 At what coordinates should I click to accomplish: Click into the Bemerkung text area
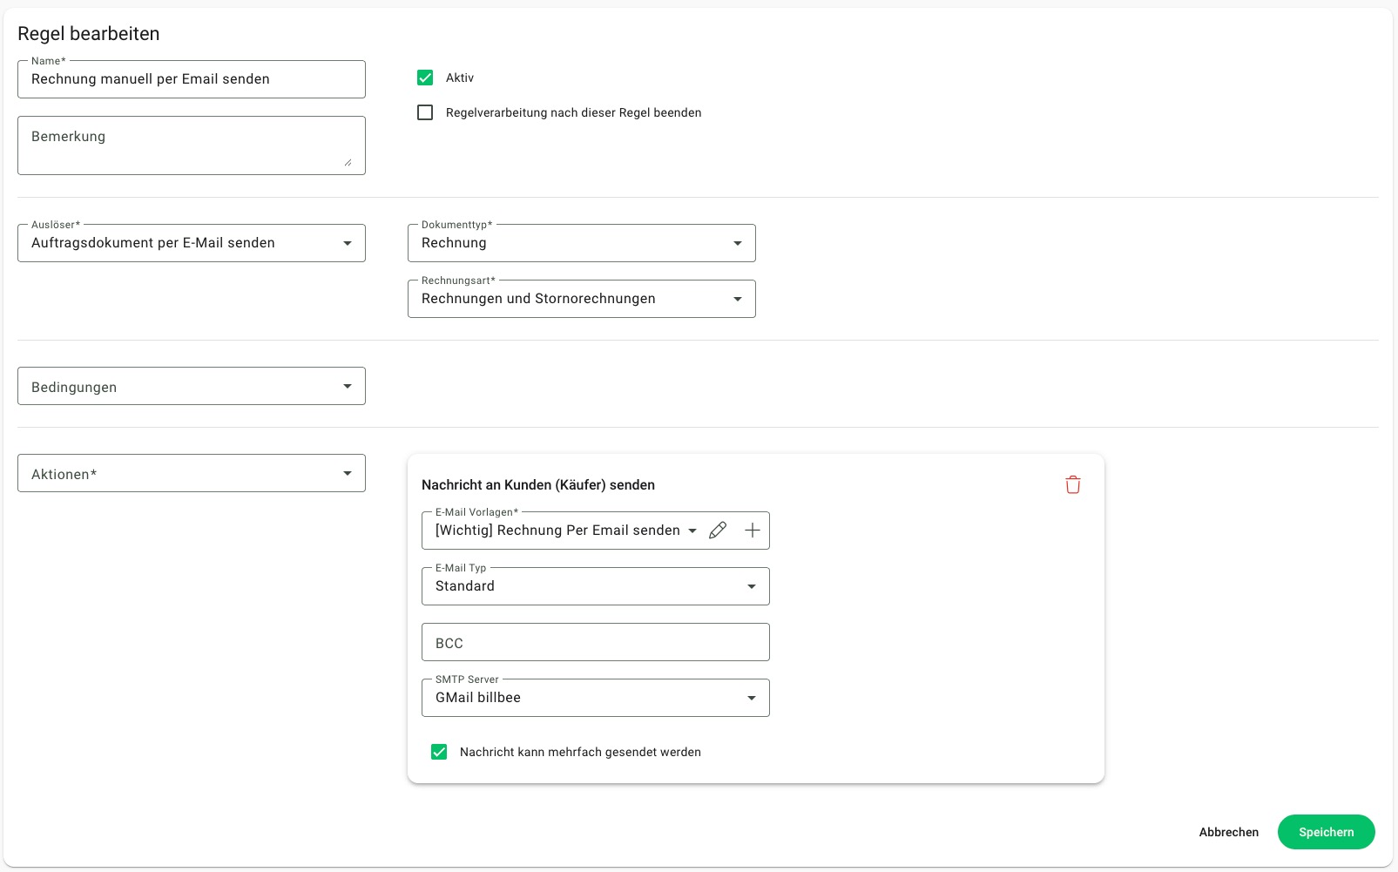click(x=192, y=145)
